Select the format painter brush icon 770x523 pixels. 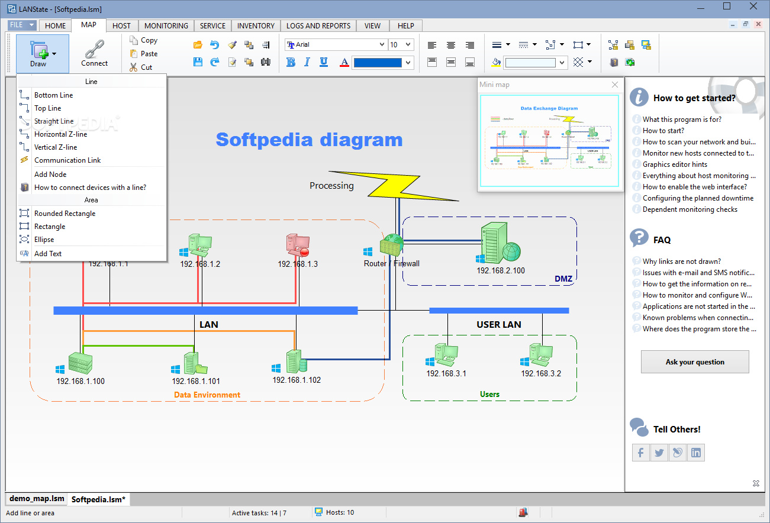[x=232, y=44]
